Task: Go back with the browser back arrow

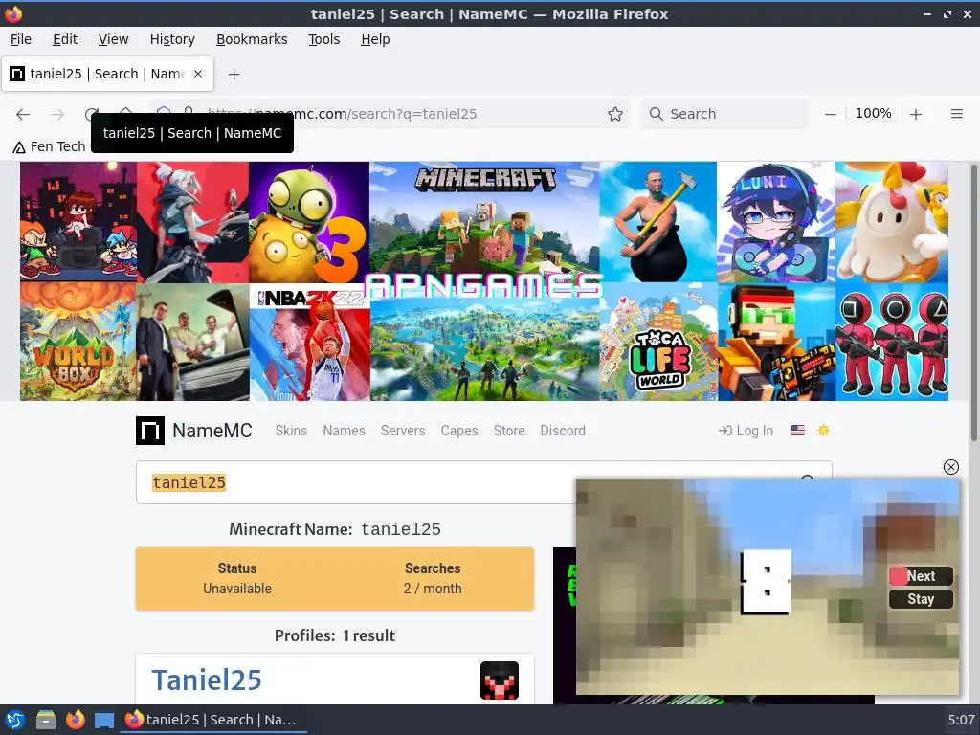Action: point(23,114)
